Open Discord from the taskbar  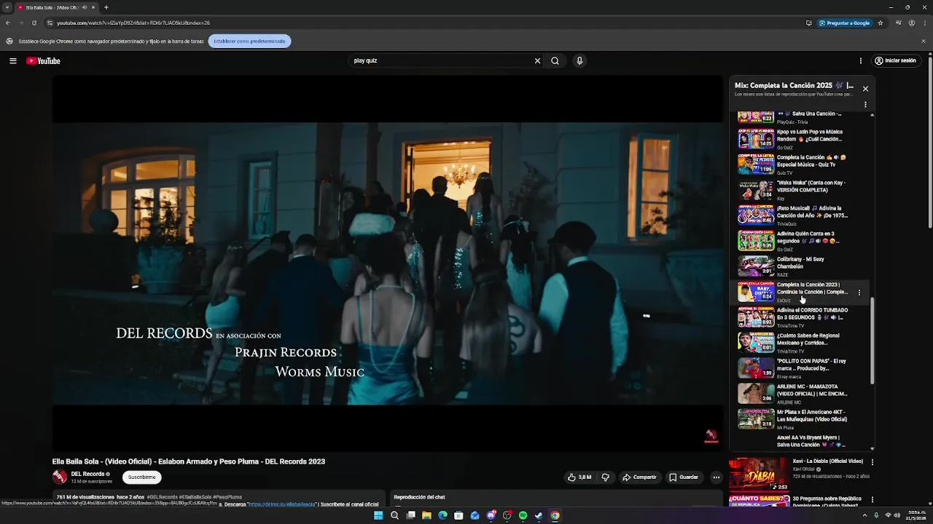[491, 515]
